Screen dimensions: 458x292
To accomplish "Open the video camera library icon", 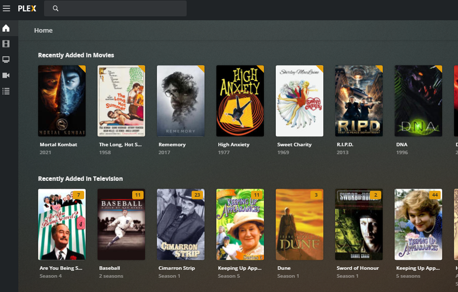I will [x=6, y=75].
